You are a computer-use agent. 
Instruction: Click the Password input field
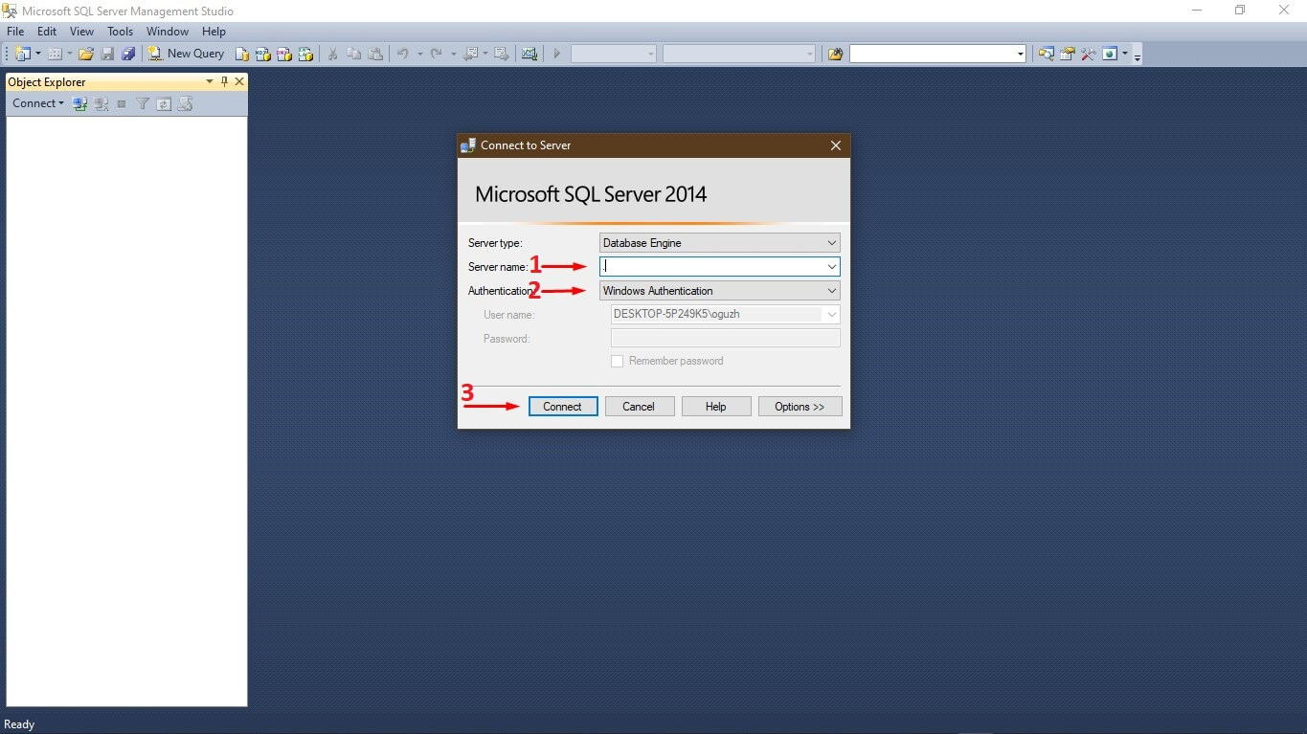click(x=725, y=338)
